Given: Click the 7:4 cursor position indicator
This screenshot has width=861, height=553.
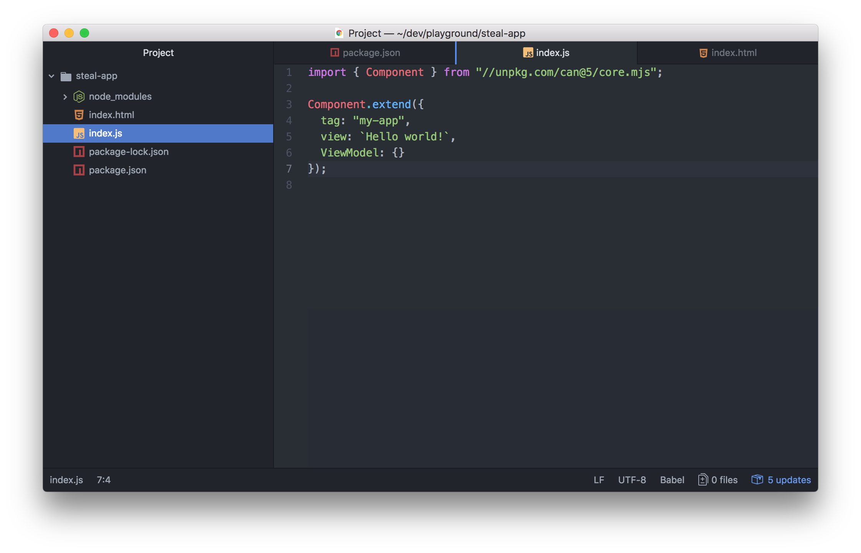Looking at the screenshot, I should (104, 480).
